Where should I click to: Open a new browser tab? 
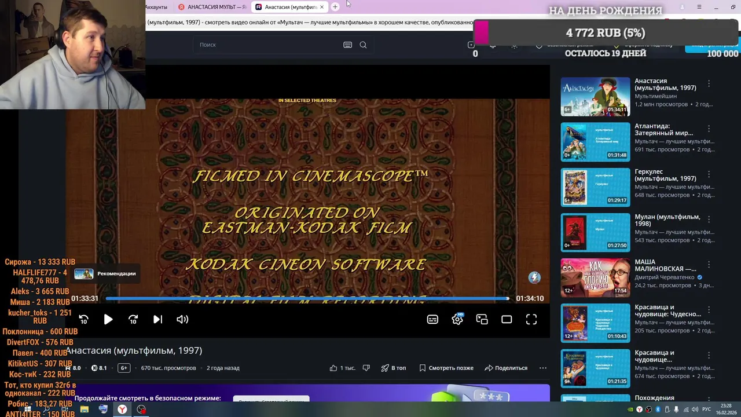coord(335,7)
